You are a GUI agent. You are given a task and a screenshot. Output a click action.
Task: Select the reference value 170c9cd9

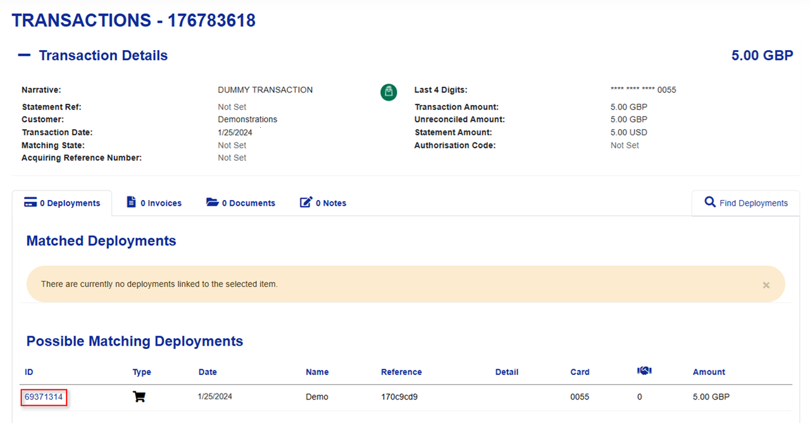(x=399, y=397)
